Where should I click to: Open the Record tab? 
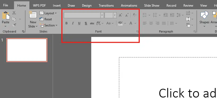point(171,6)
